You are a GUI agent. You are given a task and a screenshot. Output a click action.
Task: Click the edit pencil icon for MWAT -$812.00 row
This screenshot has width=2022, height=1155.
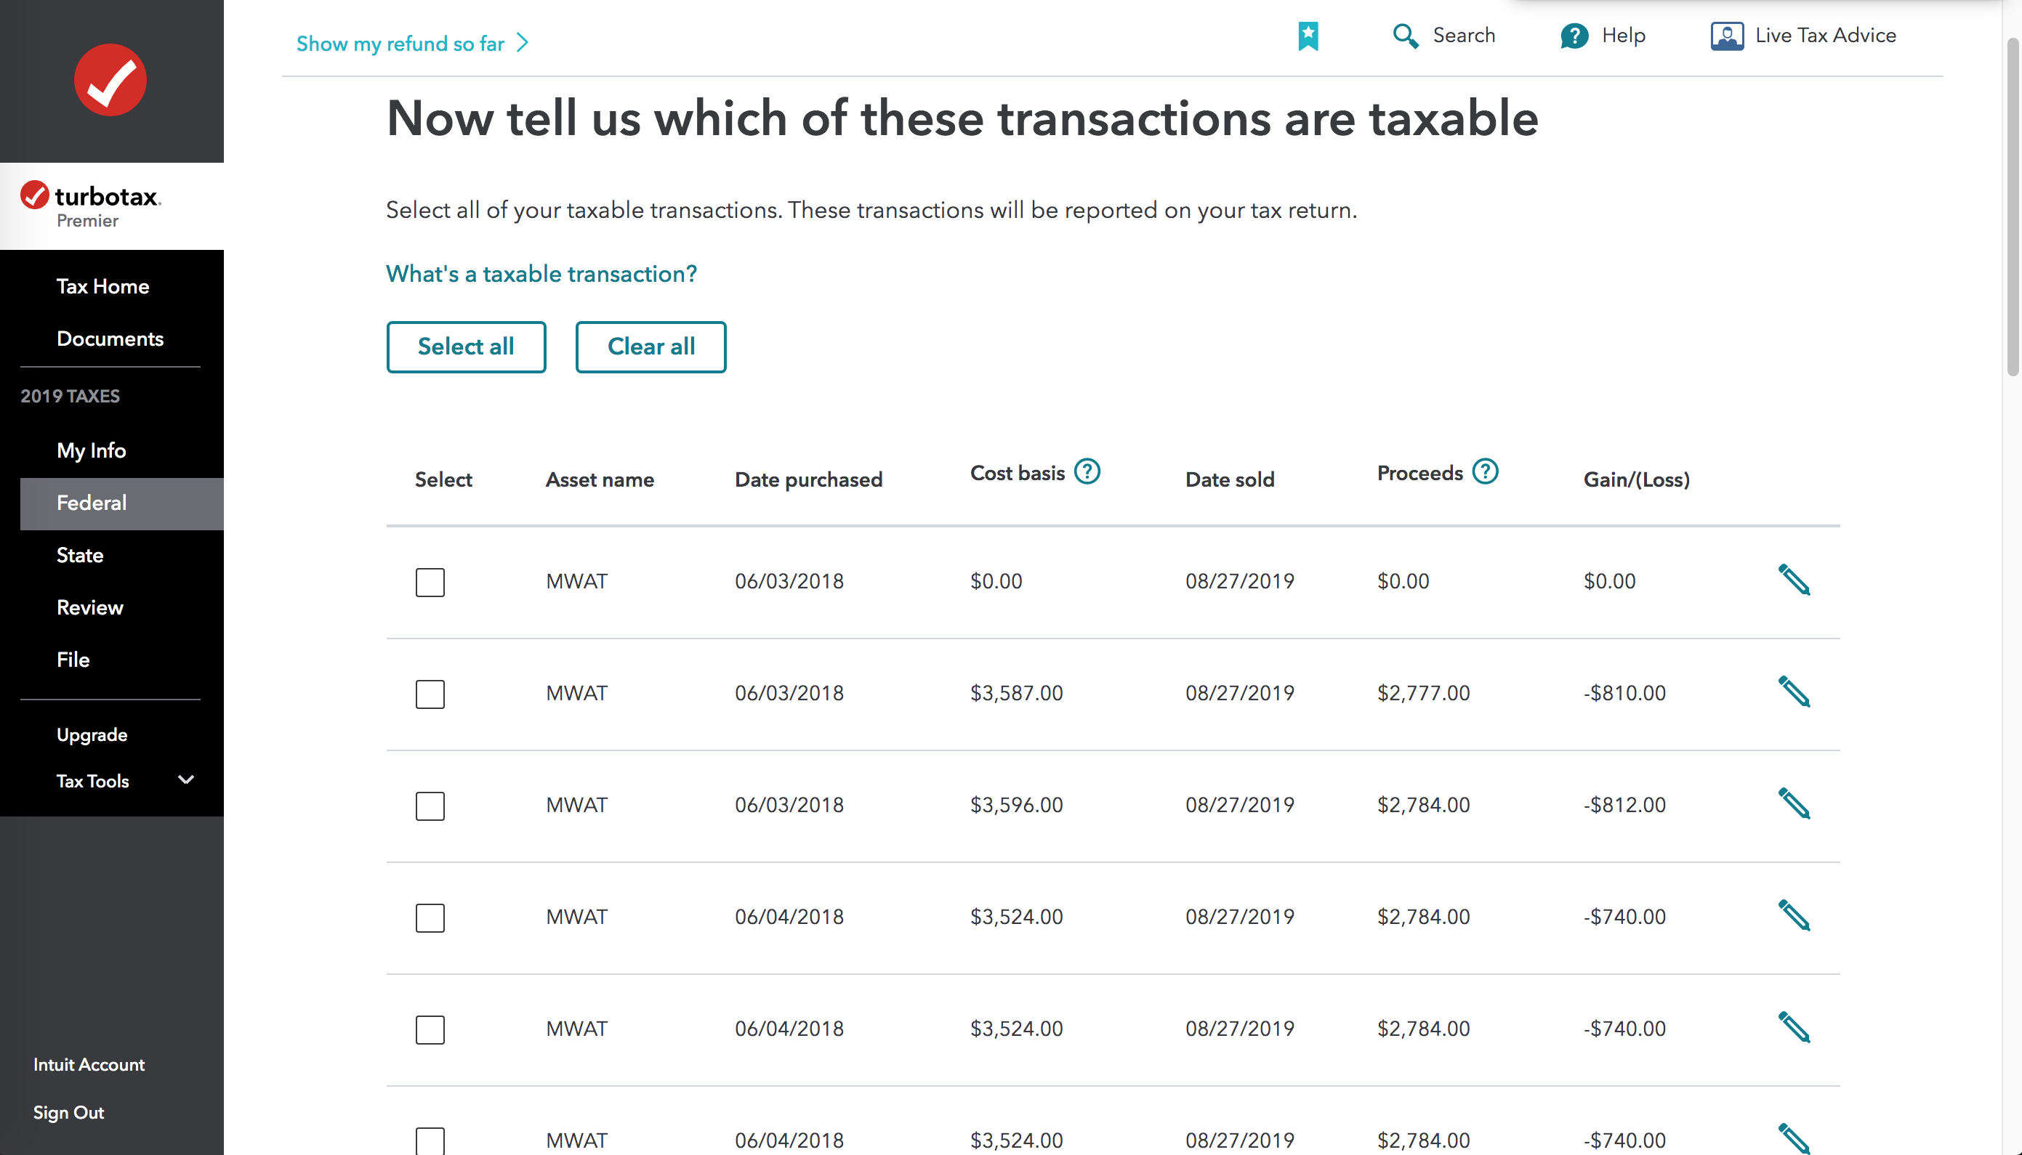(1793, 804)
